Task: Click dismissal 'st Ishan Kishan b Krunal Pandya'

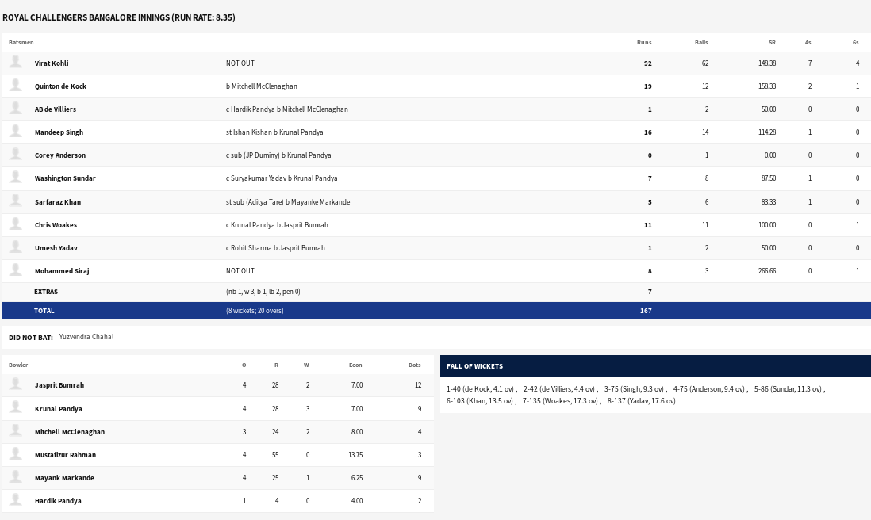Action: (274, 132)
